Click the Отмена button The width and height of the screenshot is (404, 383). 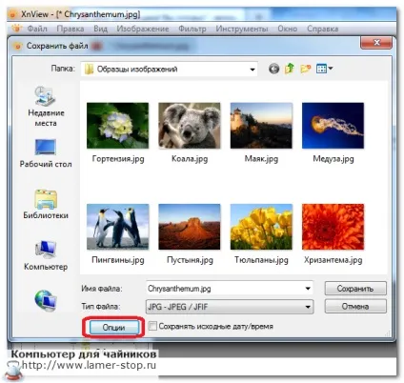point(355,307)
